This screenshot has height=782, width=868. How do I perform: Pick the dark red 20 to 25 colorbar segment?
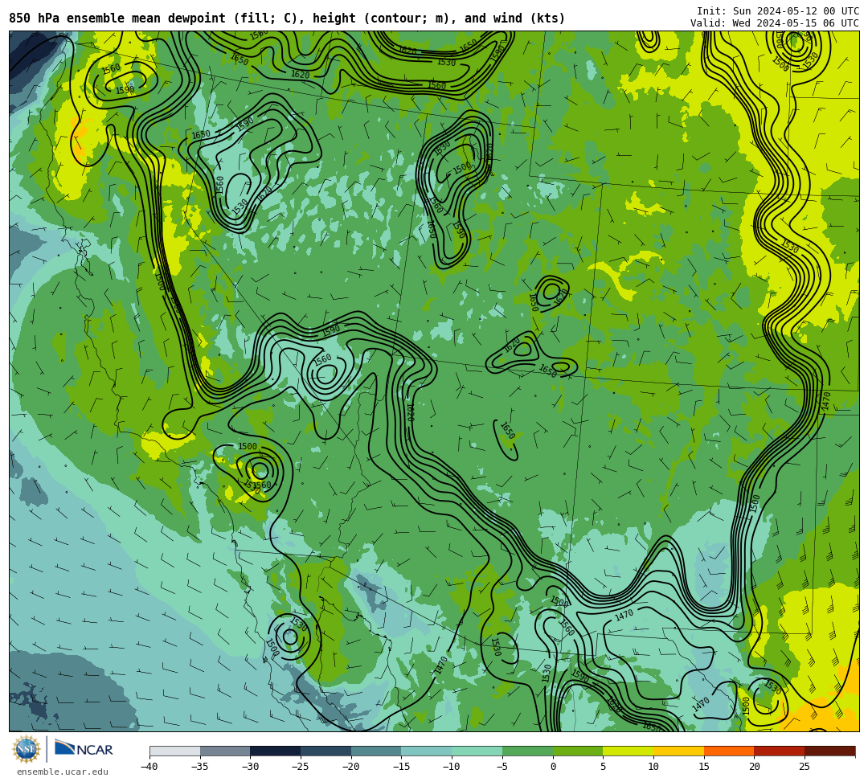(x=780, y=751)
